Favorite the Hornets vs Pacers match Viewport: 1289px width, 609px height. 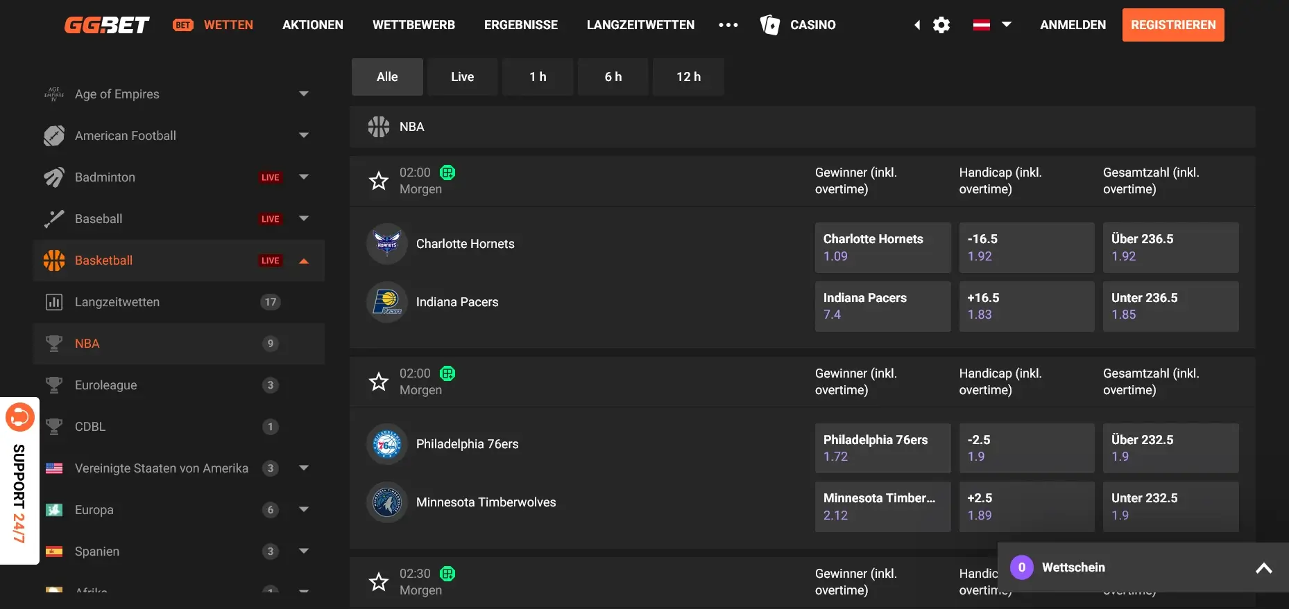[379, 181]
